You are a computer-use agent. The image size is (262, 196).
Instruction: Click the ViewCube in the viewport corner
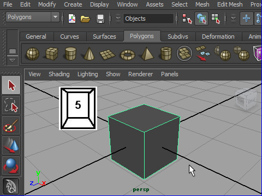[x=246, y=99]
